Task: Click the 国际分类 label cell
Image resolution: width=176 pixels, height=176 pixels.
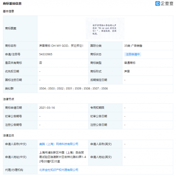Action: [x=105, y=46]
